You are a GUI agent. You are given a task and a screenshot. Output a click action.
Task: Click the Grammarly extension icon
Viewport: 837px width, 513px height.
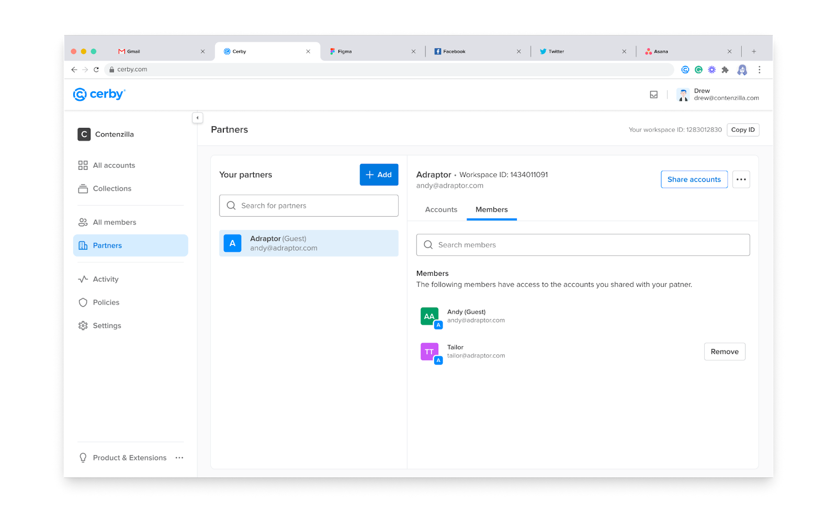[698, 69]
